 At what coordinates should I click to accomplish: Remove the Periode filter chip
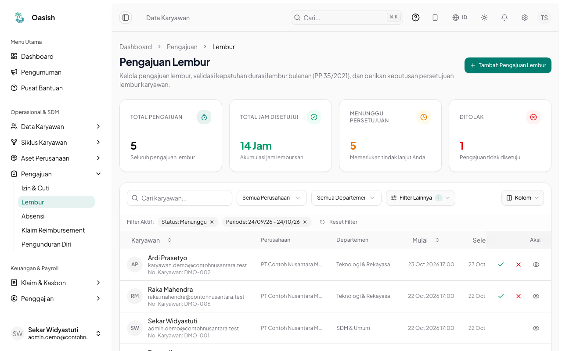coord(305,222)
